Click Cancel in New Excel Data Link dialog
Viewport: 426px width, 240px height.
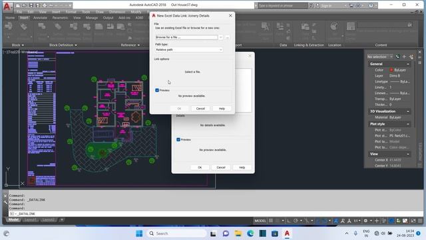coord(200,109)
